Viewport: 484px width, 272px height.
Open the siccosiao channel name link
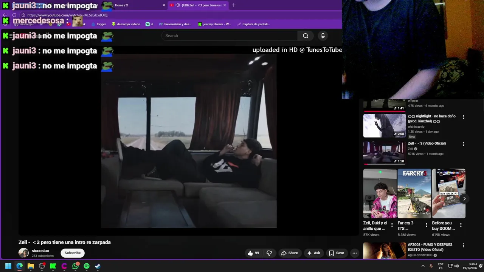pyautogui.click(x=40, y=251)
